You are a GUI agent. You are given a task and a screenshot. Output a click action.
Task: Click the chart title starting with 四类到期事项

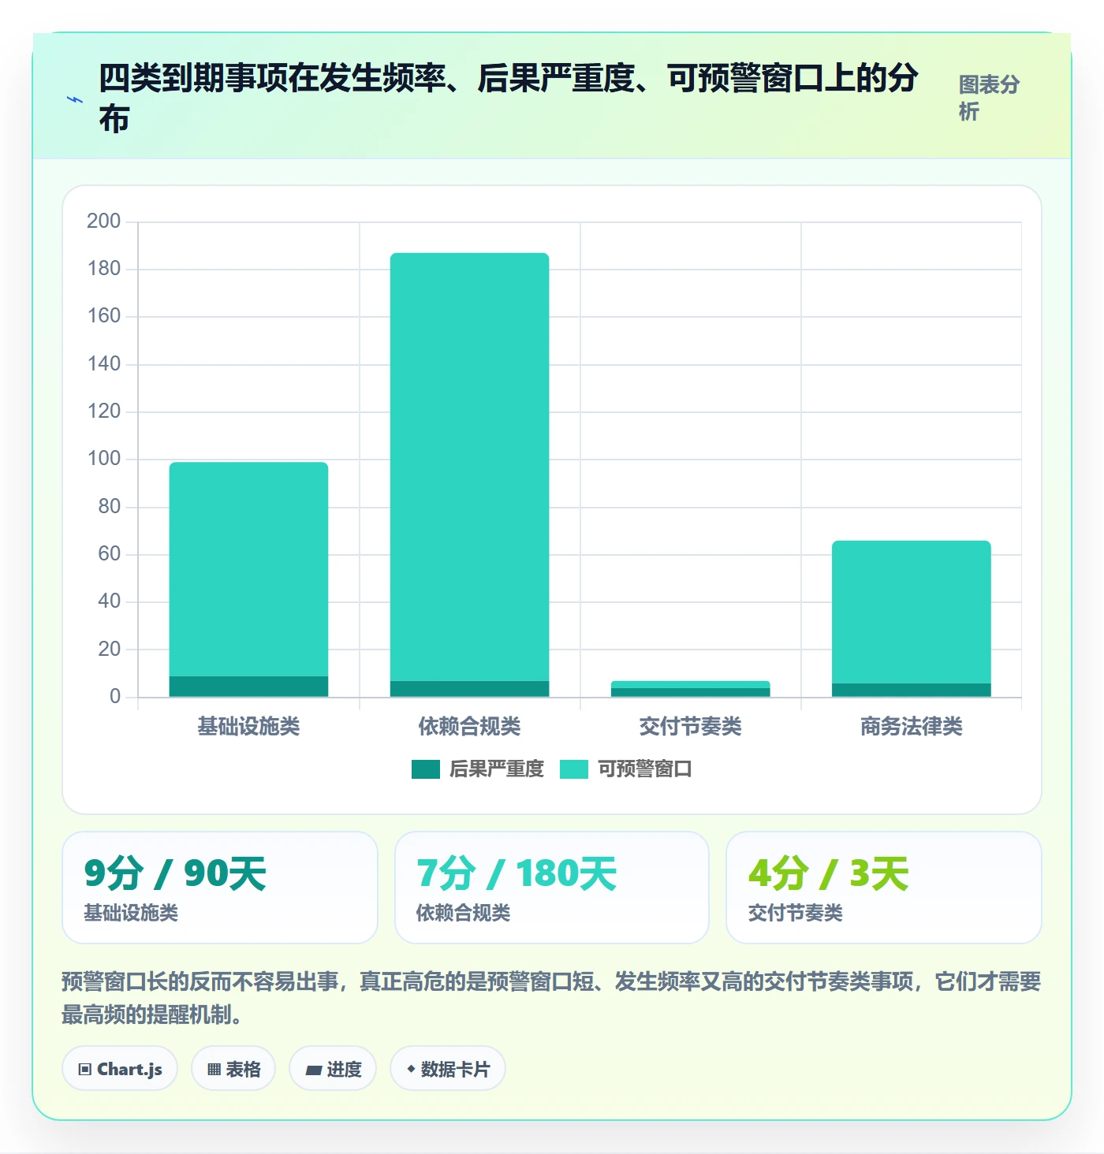[x=508, y=99]
